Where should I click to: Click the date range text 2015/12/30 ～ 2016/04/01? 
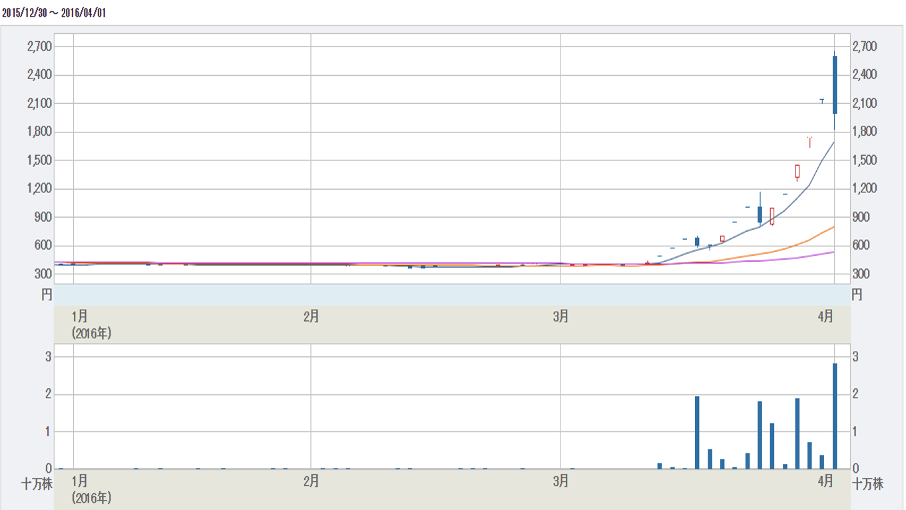(x=54, y=13)
